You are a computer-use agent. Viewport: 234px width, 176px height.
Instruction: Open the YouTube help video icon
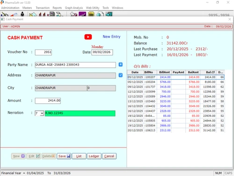point(88,37)
